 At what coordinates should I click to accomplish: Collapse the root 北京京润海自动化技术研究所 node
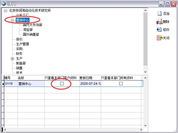coord(6,11)
